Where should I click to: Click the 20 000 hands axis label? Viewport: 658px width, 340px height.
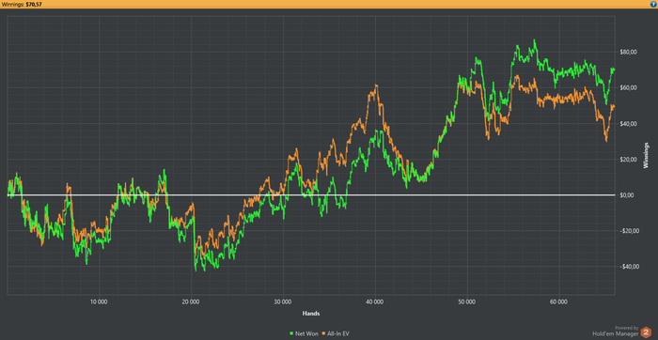pos(191,301)
